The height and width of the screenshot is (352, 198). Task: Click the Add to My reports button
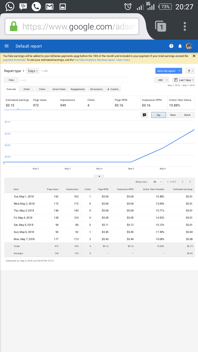pyautogui.click(x=166, y=71)
